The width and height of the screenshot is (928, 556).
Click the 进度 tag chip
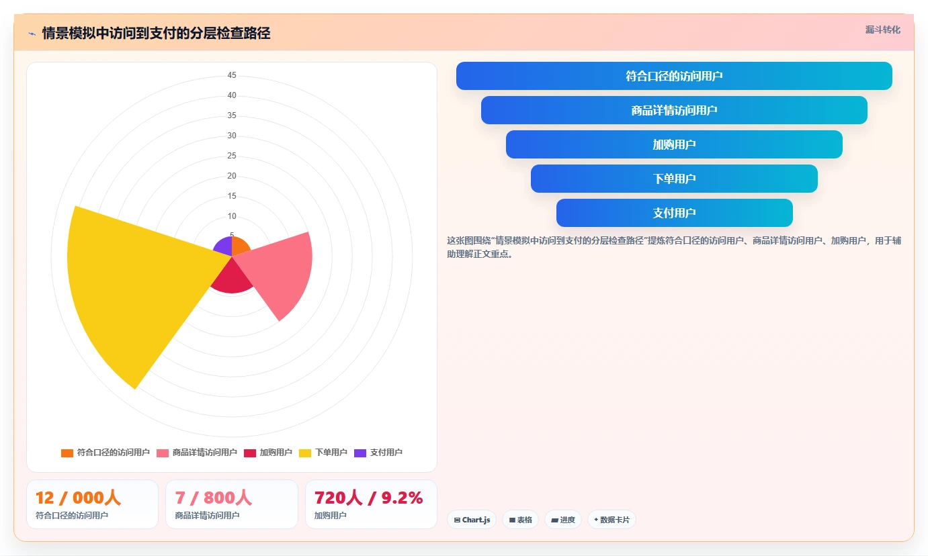563,520
